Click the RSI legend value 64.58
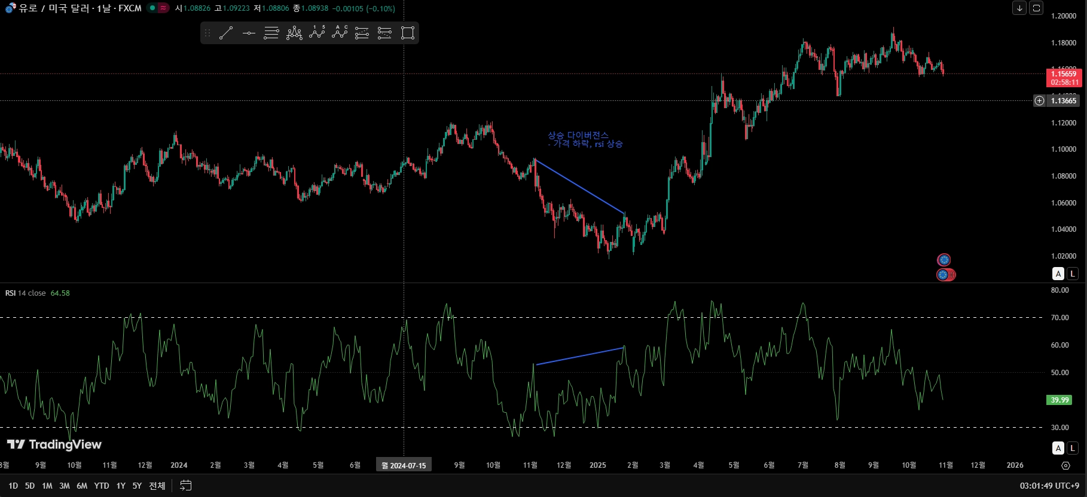This screenshot has width=1087, height=497. tap(60, 293)
